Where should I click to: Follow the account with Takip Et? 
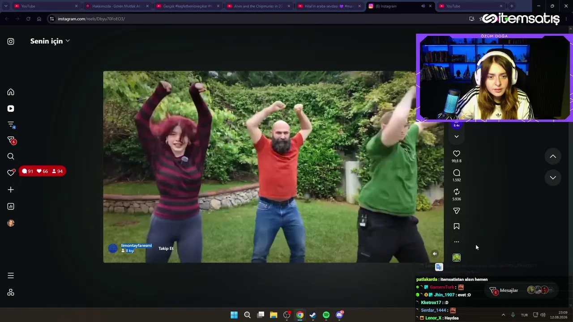tap(166, 248)
